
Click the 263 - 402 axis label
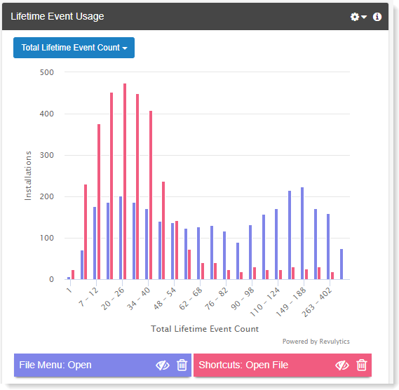(317, 302)
